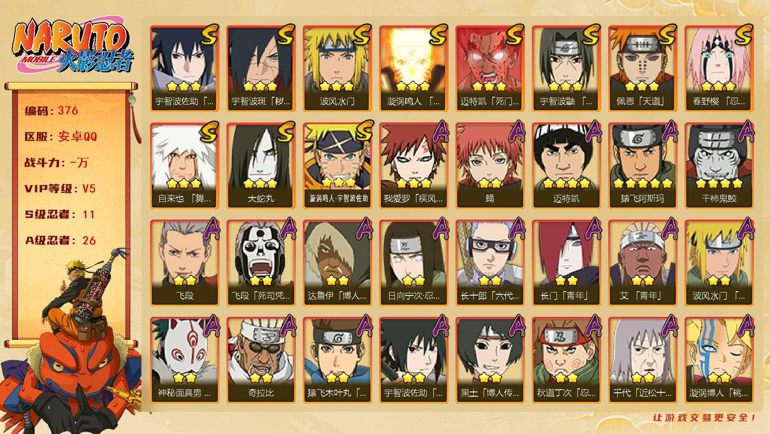Click the A rank badge on 我爱罗 card

coord(440,131)
